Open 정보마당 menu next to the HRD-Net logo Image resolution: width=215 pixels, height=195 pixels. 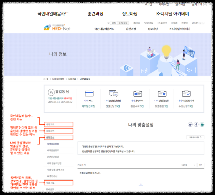tap(153, 29)
